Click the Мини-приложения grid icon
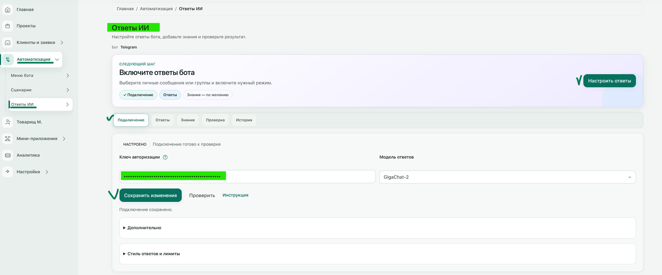The height and width of the screenshot is (275, 662). click(x=8, y=139)
